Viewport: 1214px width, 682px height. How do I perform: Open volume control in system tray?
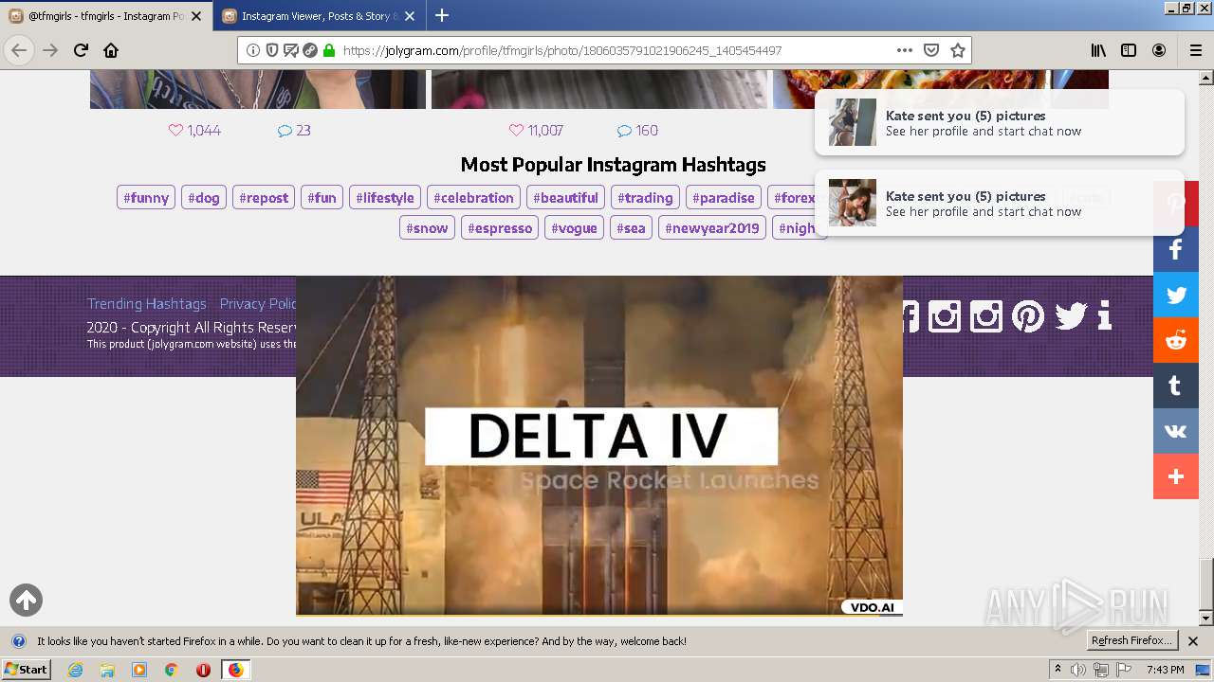pos(1077,670)
